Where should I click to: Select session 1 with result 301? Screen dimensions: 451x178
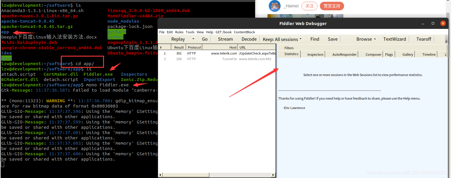point(217,53)
